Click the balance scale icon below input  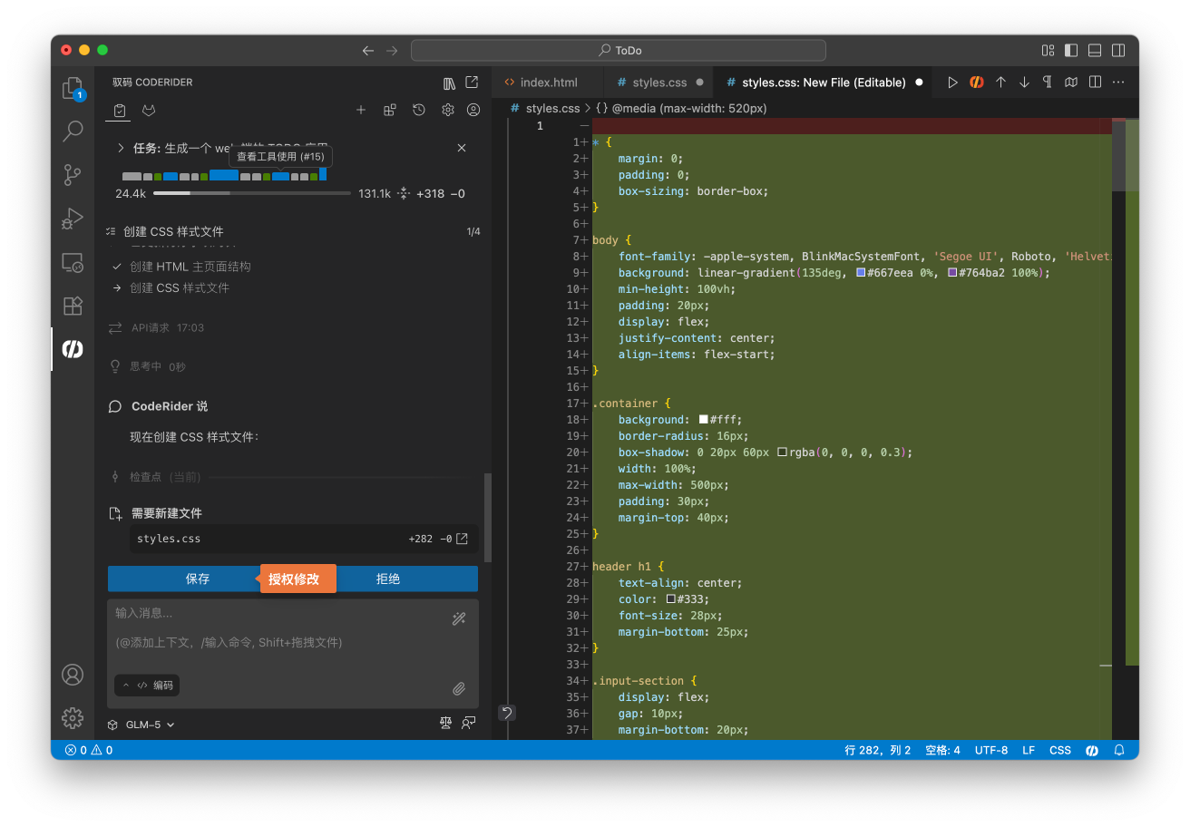click(x=445, y=723)
